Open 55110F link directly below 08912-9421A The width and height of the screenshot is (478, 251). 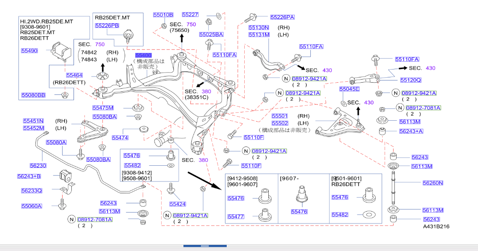[x=251, y=166]
